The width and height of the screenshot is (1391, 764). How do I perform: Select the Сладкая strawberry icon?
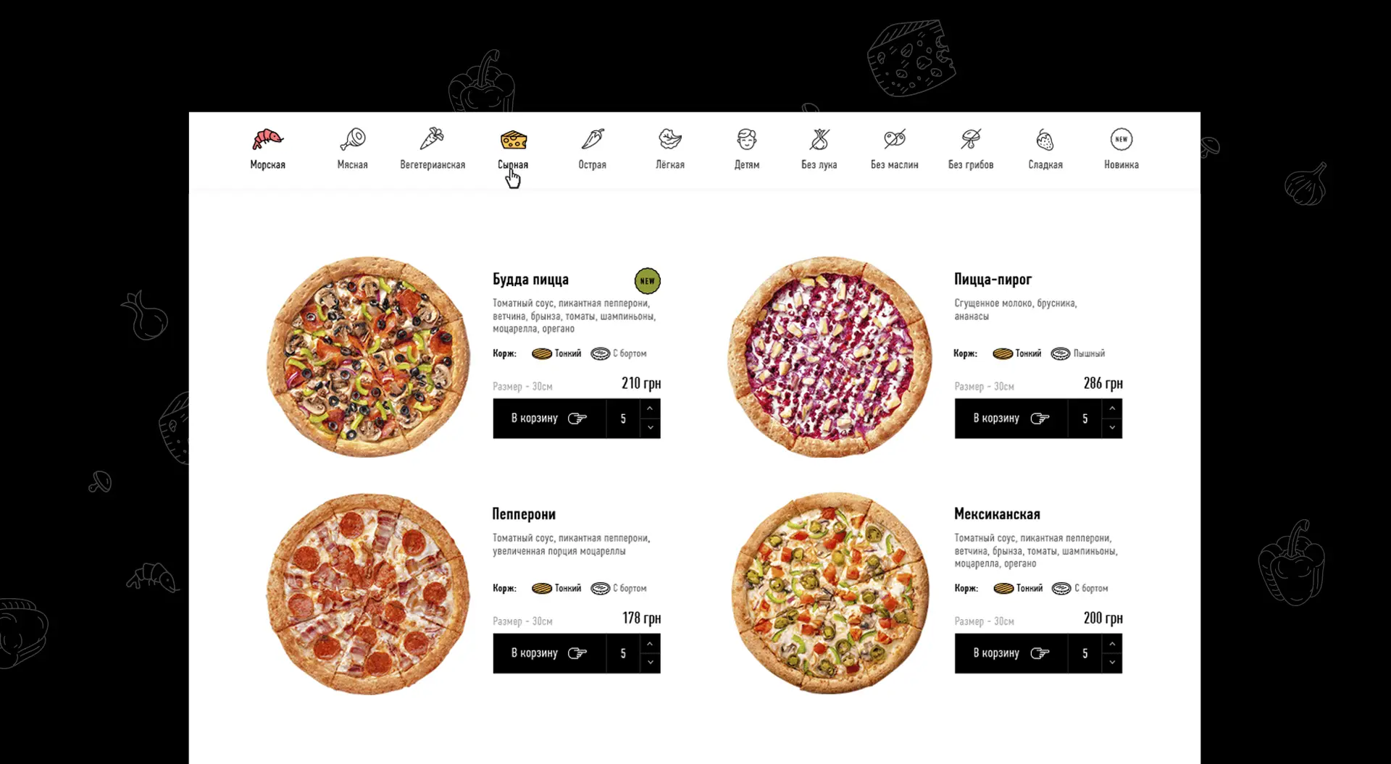pos(1045,138)
